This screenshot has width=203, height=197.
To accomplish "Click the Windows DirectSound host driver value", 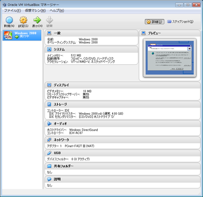I will tap(84, 130).
